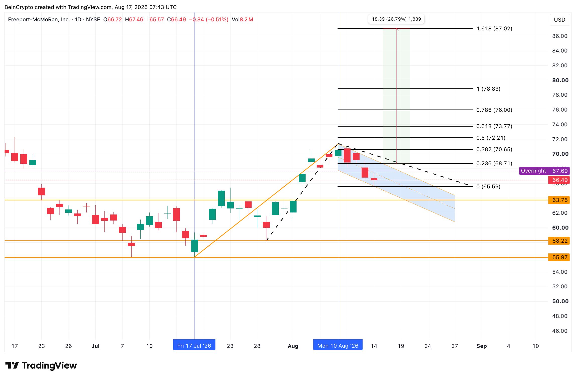Click the −0.34 (−0.51%) change value
Viewport: 576px width, 379px height.
tap(209, 19)
